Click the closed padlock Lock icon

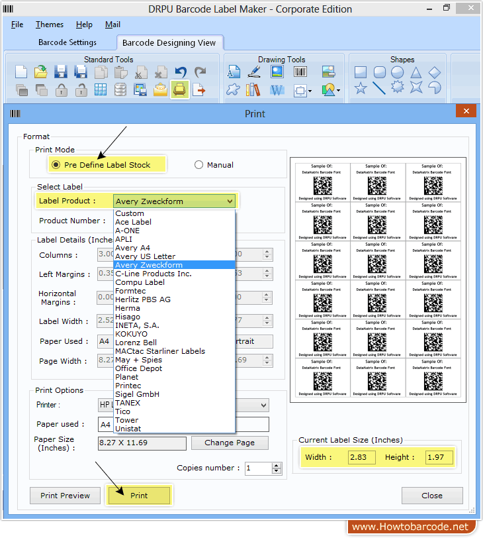(x=62, y=90)
